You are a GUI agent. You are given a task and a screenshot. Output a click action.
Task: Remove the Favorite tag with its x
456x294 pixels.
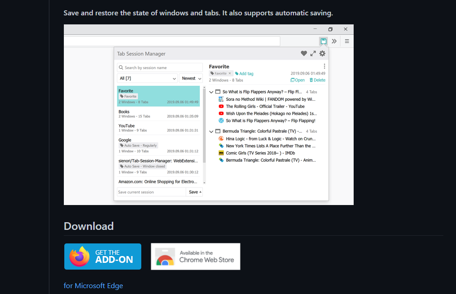coord(230,73)
